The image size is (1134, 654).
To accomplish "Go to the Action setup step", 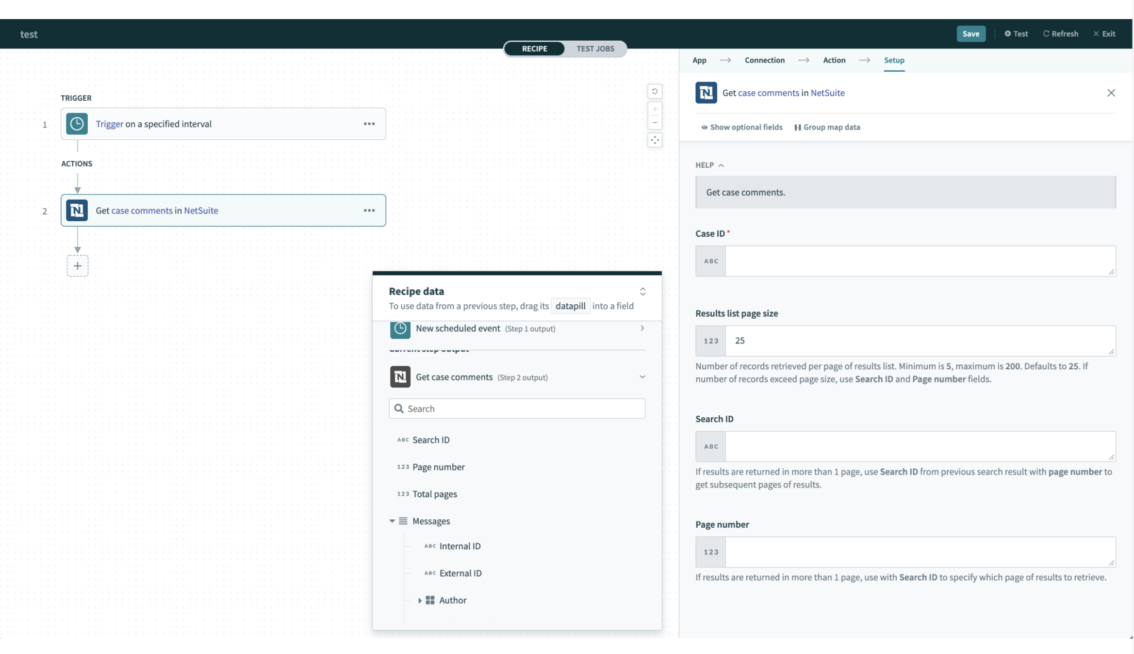I will (834, 60).
